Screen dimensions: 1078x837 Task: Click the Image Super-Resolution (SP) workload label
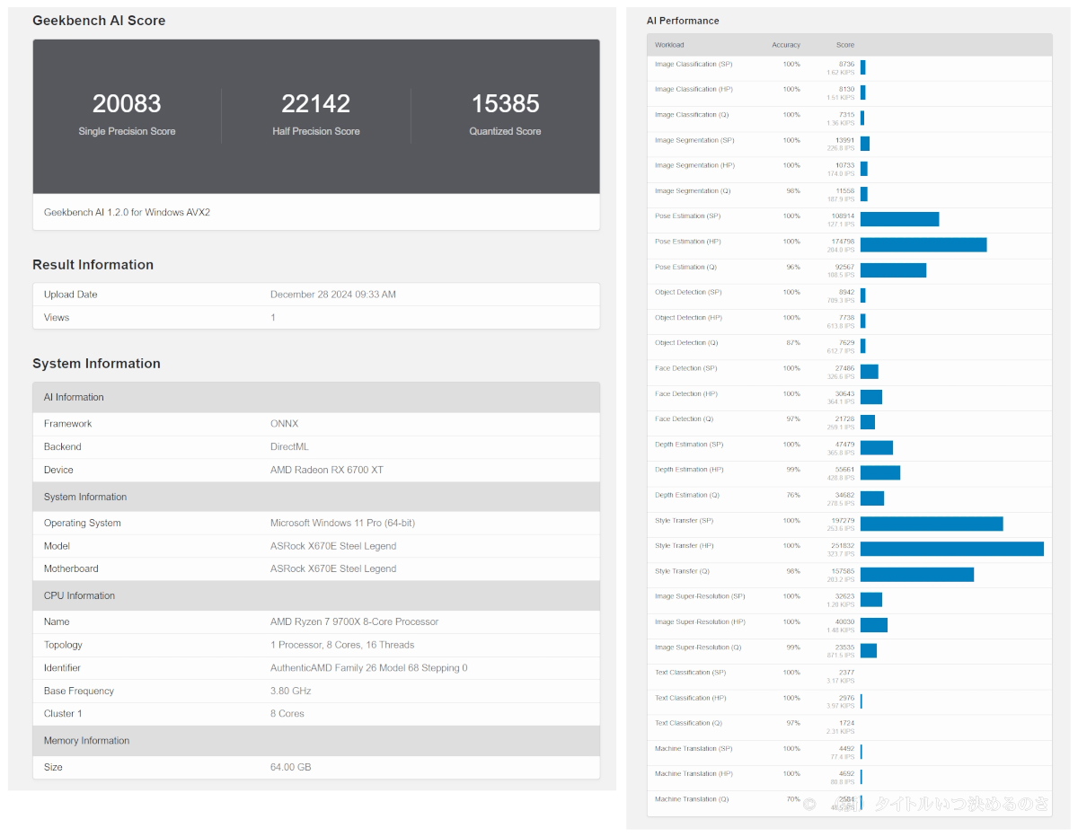coord(700,596)
